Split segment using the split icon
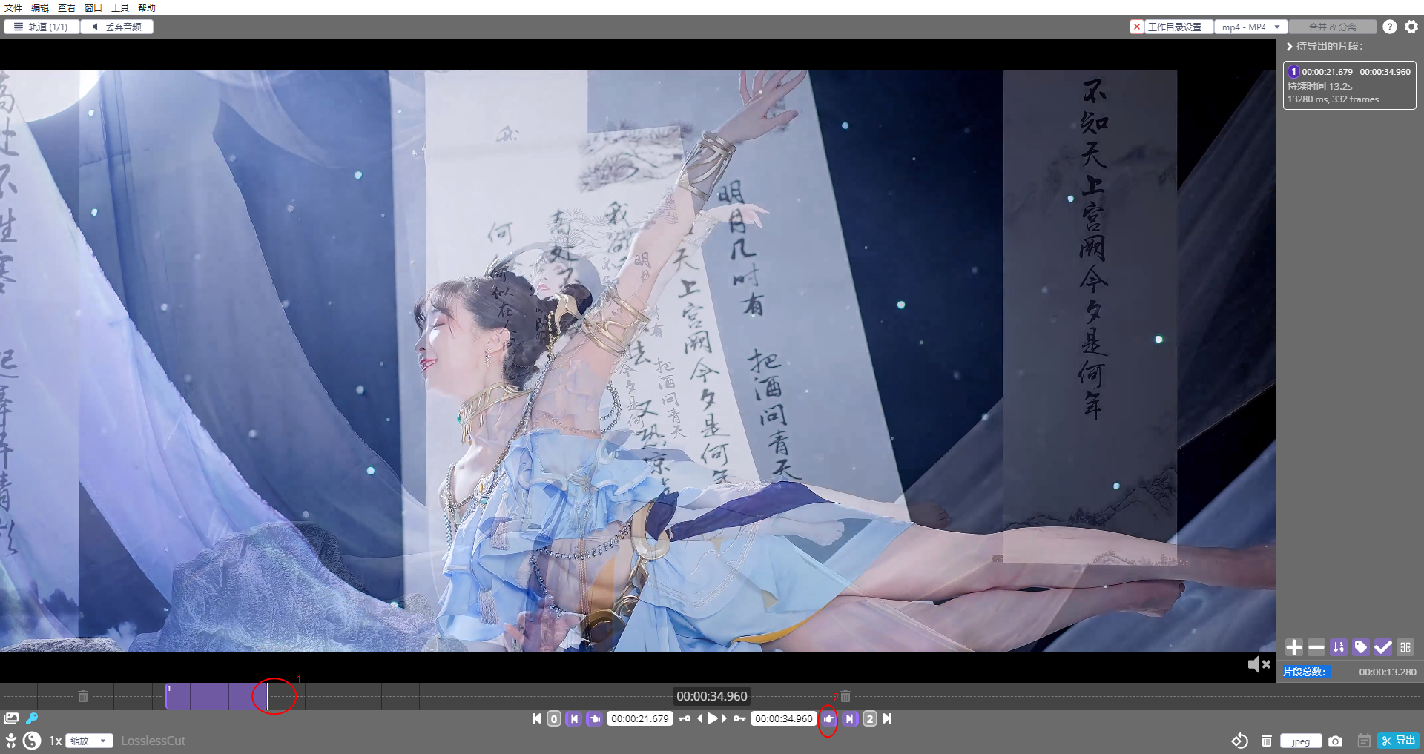1424x754 pixels. [1405, 647]
